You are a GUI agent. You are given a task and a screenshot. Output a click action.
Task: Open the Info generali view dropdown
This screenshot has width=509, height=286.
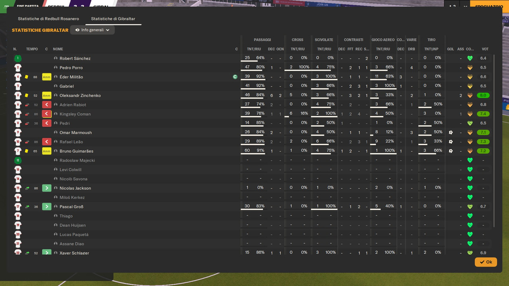(92, 30)
